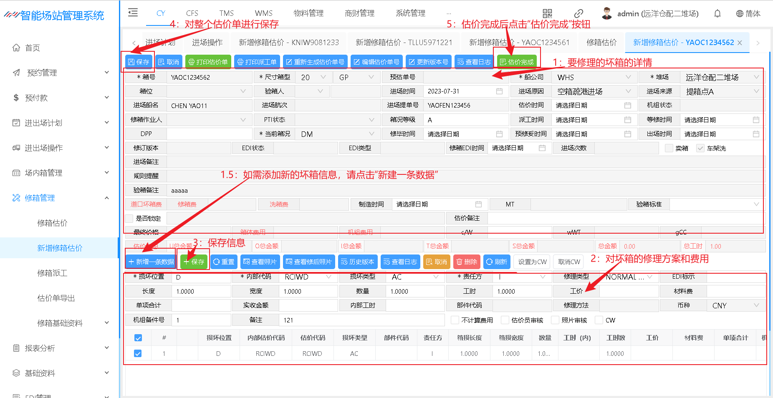Click the green 估价完成 button
Image resolution: width=773 pixels, height=398 pixels.
pyautogui.click(x=517, y=62)
